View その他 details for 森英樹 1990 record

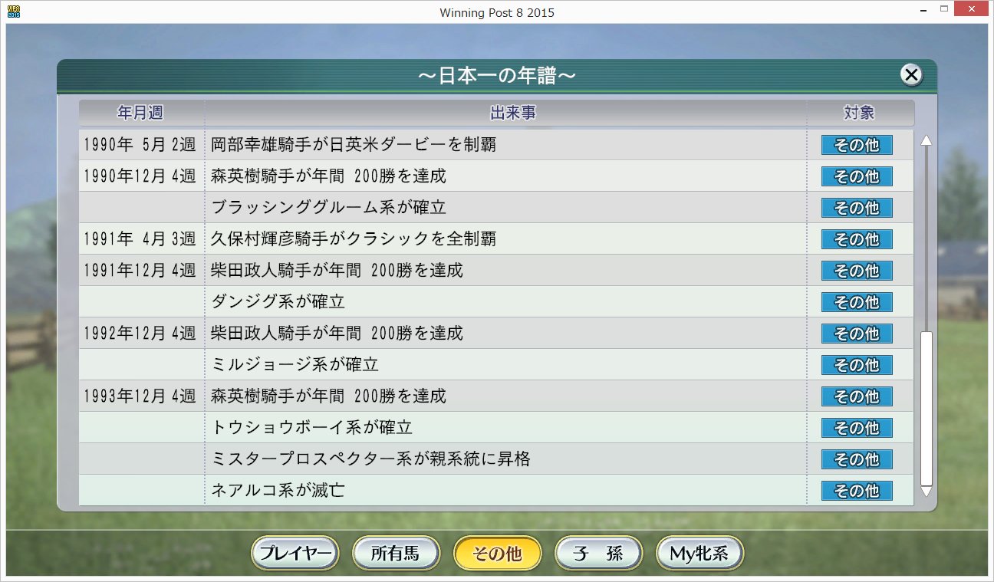click(857, 176)
